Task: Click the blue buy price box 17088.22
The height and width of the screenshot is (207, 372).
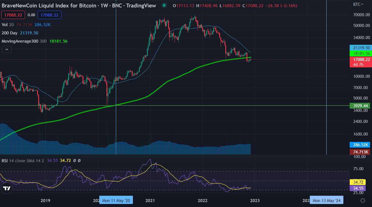Action: [49, 15]
